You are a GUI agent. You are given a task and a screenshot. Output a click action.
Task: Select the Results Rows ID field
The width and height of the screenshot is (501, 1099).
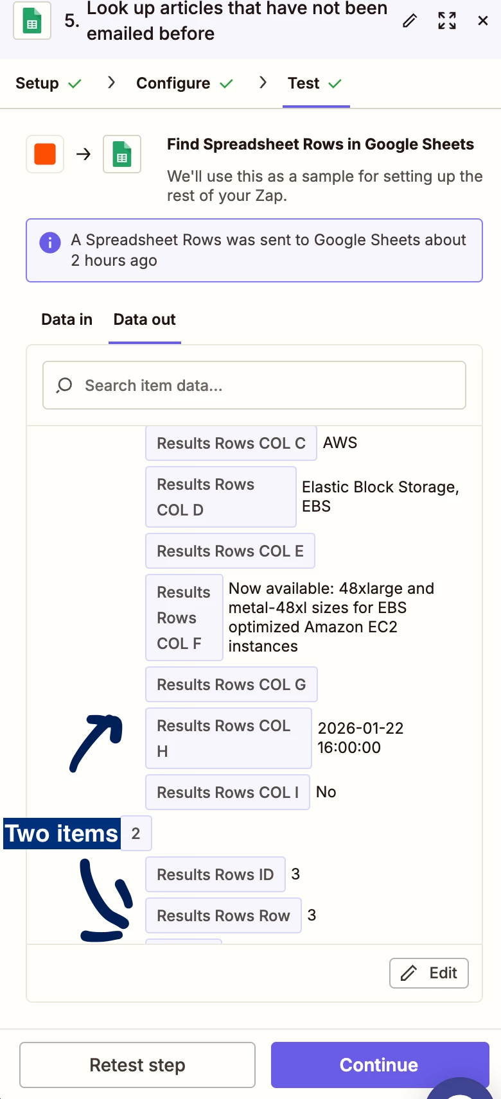[x=215, y=874]
